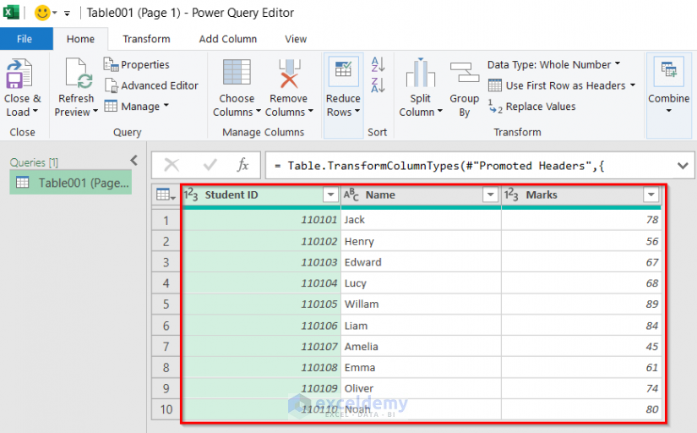Sort descending Z to A
Image resolution: width=697 pixels, height=433 pixels.
pyautogui.click(x=378, y=85)
